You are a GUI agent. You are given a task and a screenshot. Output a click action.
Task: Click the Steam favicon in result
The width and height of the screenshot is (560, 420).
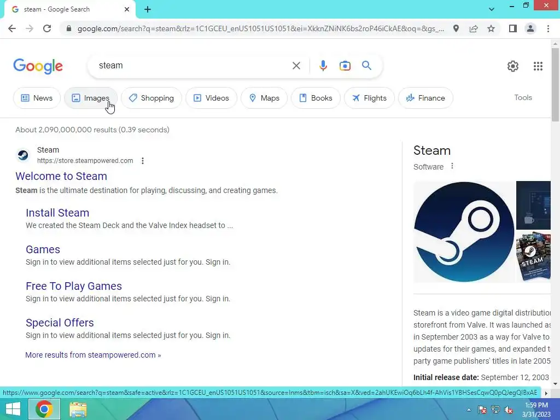[23, 155]
